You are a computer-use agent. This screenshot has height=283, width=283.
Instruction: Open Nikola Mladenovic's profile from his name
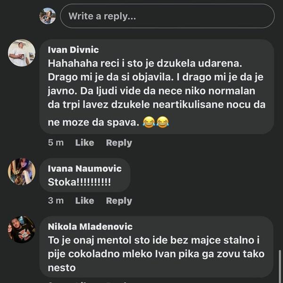tap(90, 227)
